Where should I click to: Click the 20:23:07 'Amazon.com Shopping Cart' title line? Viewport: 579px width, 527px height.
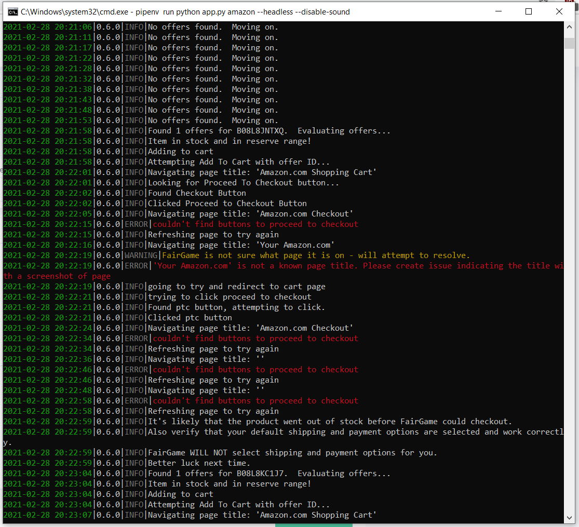pyautogui.click(x=190, y=515)
